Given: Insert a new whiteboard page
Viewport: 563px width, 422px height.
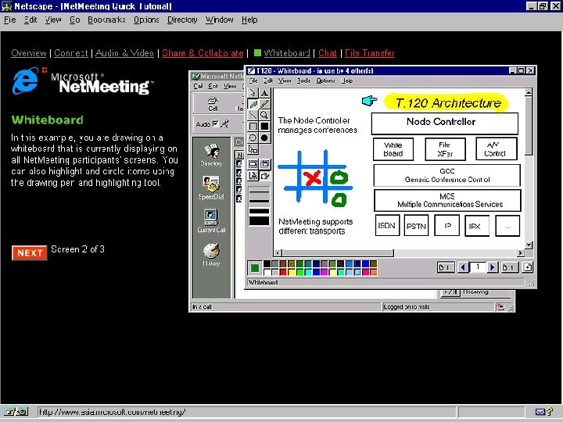Looking at the screenshot, I should point(528,267).
